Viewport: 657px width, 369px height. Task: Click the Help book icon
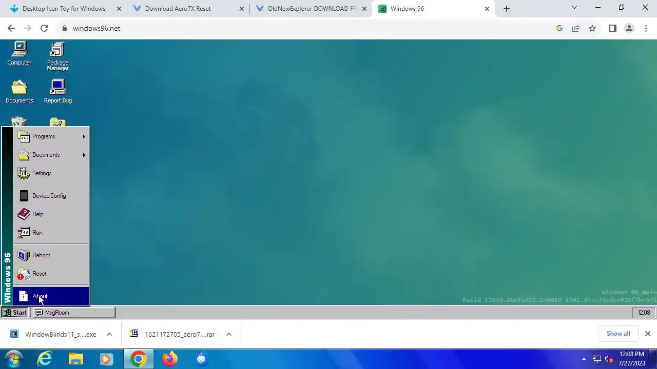pyautogui.click(x=24, y=214)
